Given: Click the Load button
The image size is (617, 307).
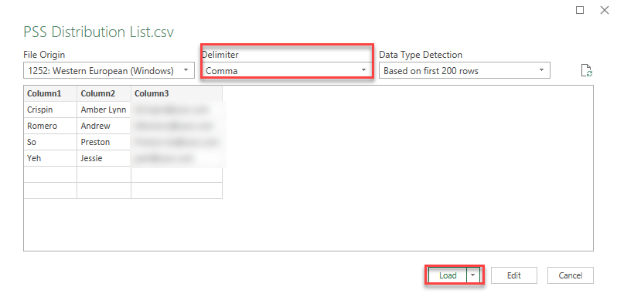Looking at the screenshot, I should 448,275.
